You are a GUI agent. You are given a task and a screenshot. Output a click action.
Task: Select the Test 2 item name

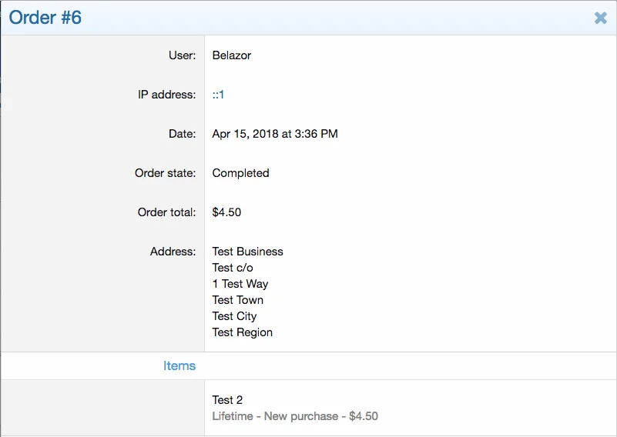(227, 400)
